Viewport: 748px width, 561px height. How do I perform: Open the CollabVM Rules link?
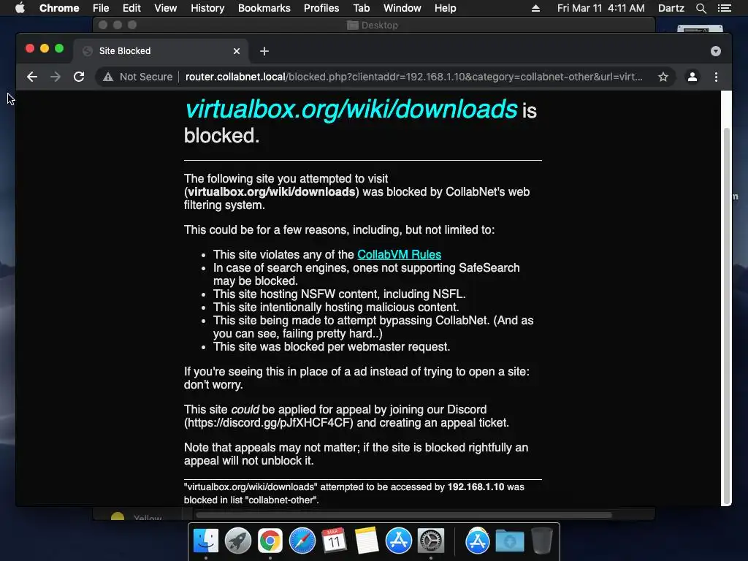pyautogui.click(x=399, y=255)
